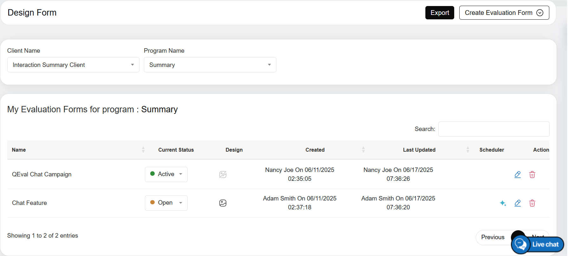Click the Current Status column header

coord(176,150)
